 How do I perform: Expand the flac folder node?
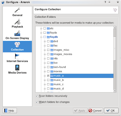[x=45, y=46]
